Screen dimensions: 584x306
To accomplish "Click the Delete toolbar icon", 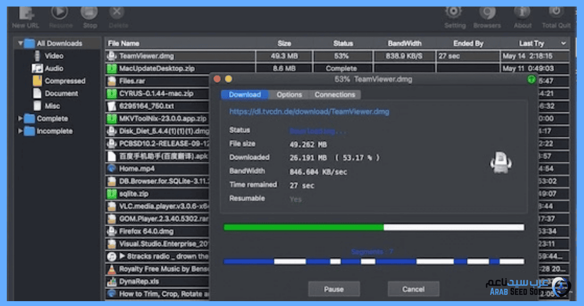I will point(117,13).
